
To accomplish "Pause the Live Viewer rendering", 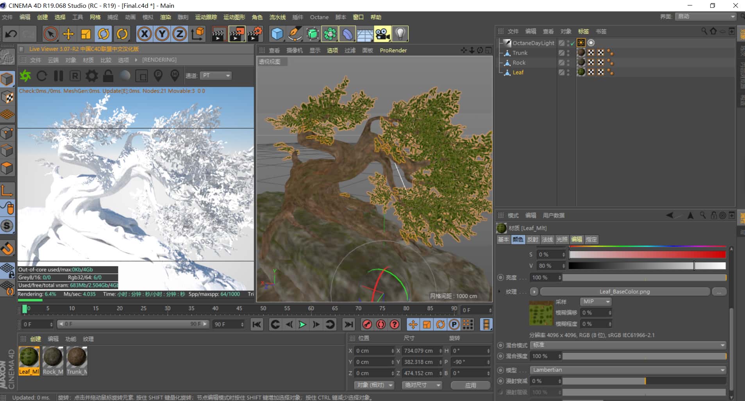I will click(59, 75).
